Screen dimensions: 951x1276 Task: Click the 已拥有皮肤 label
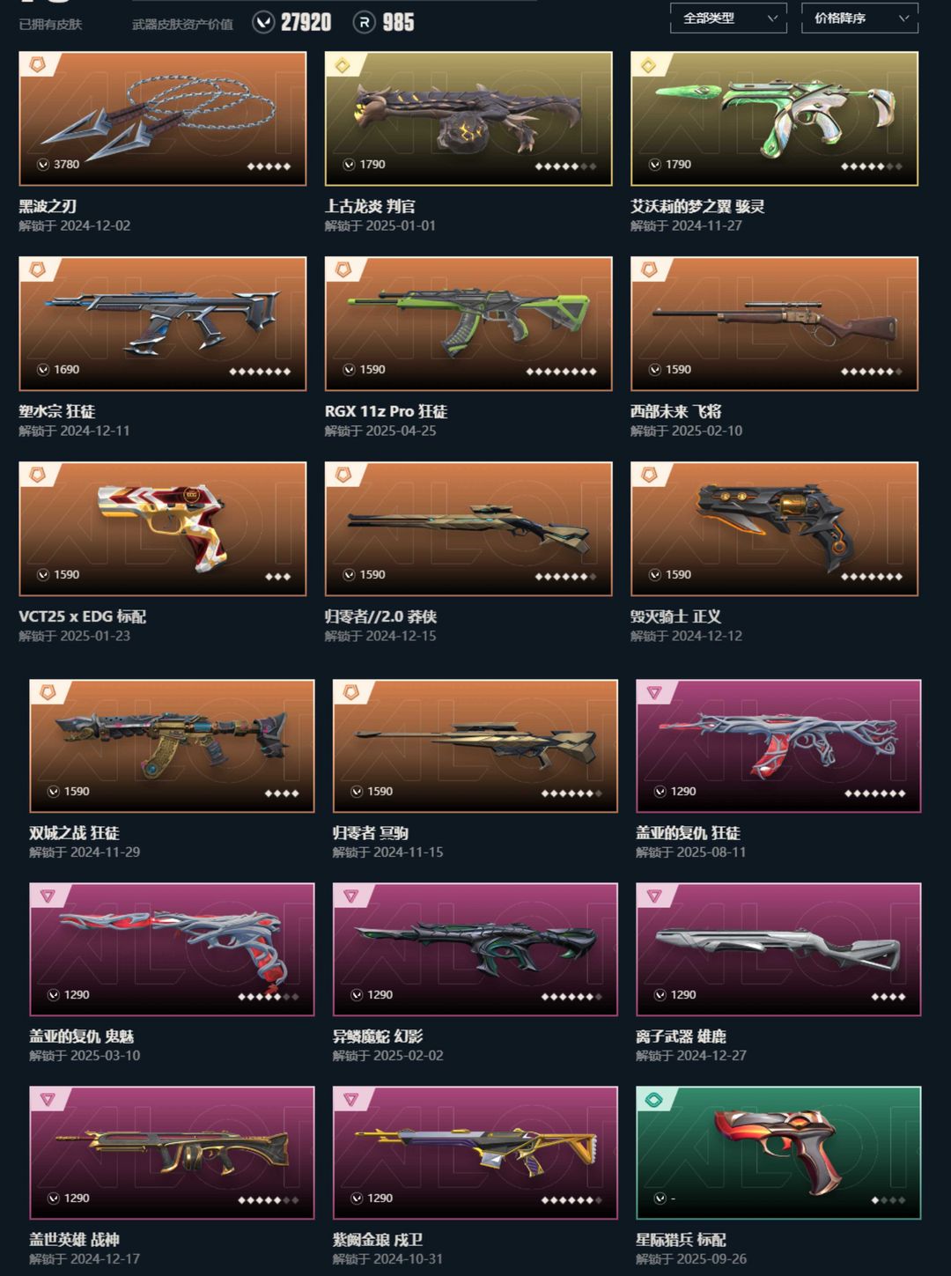coord(50,25)
